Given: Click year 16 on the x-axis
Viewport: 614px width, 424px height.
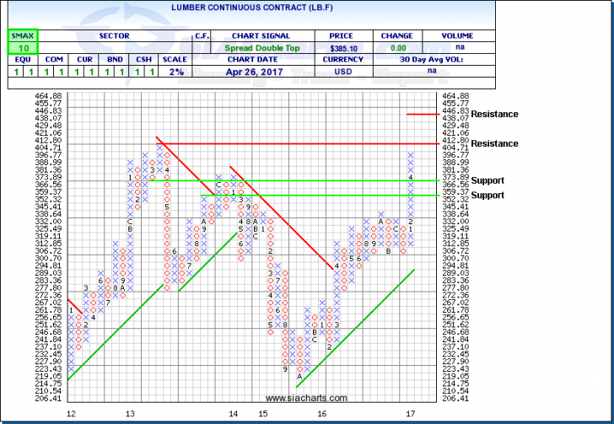Looking at the screenshot, I should click(321, 414).
